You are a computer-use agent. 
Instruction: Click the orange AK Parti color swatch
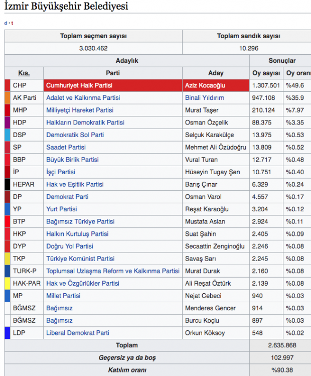(x=7, y=97)
